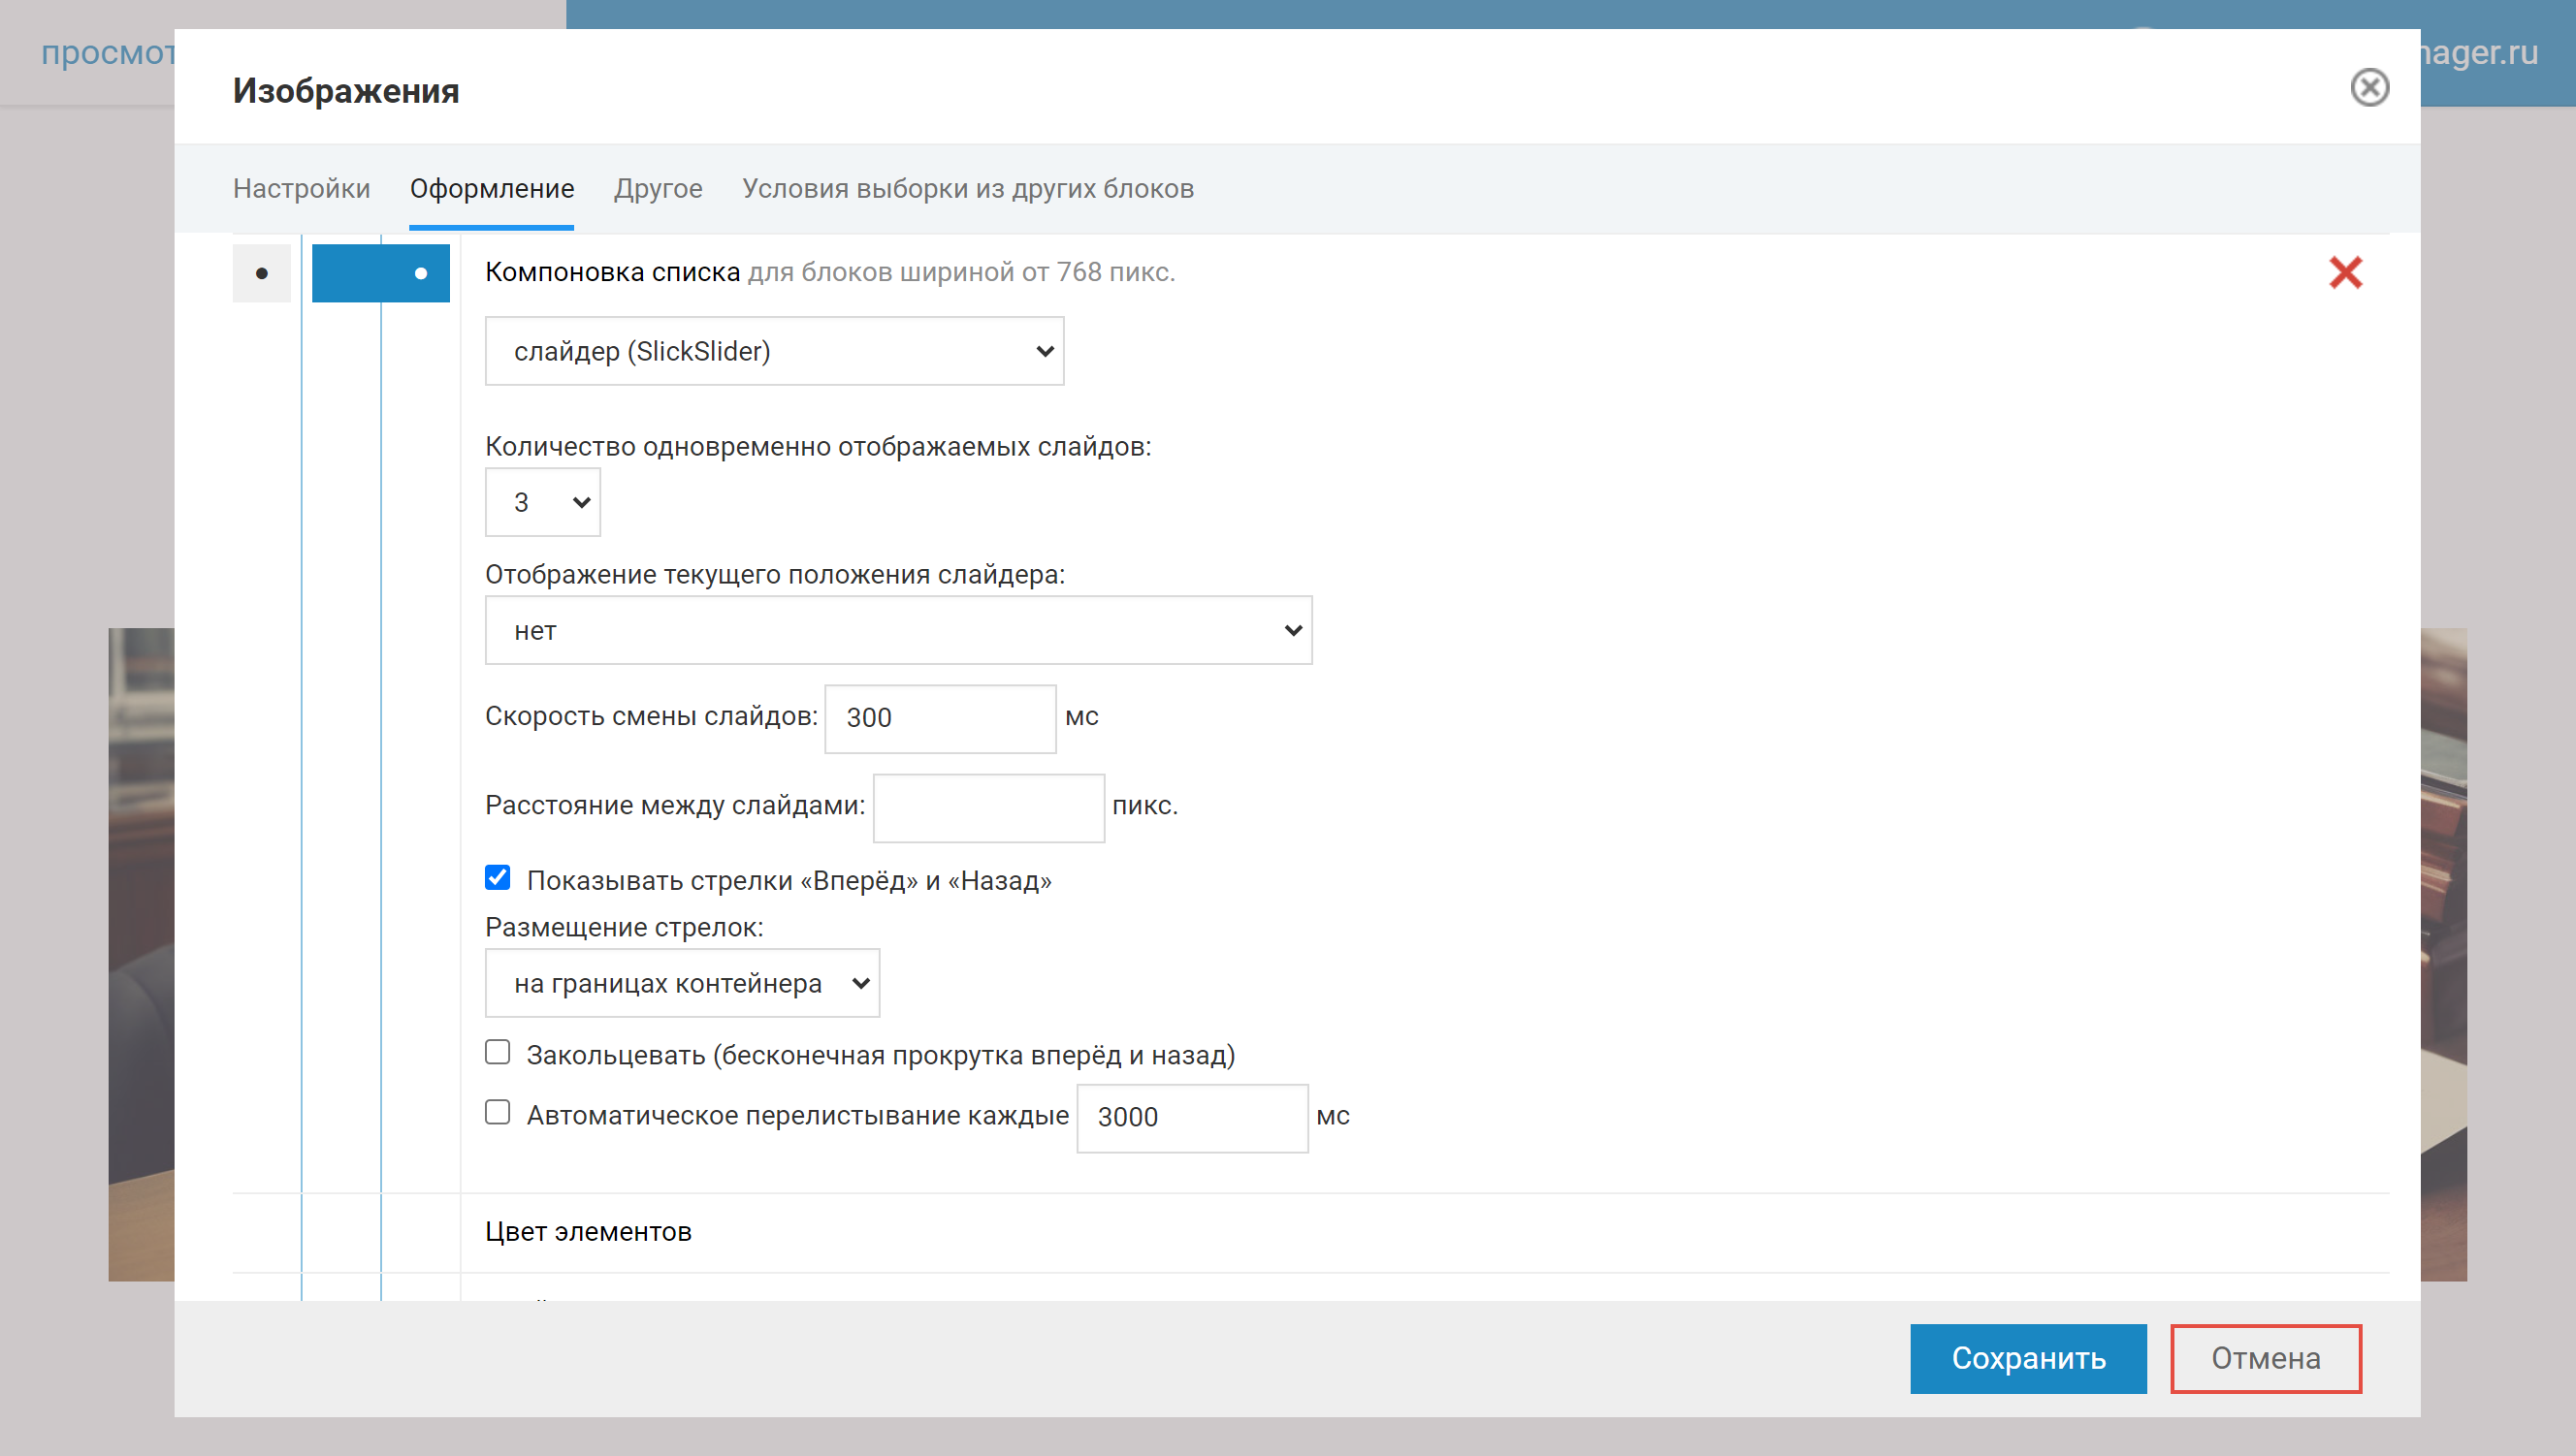The width and height of the screenshot is (2576, 1456).
Task: Switch to the Настройки tab
Action: (x=301, y=187)
